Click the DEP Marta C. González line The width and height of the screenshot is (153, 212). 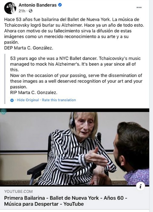click(29, 48)
